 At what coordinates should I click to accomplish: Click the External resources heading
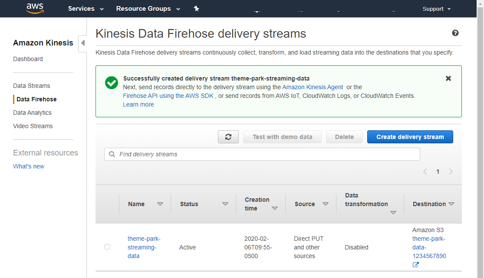point(46,153)
